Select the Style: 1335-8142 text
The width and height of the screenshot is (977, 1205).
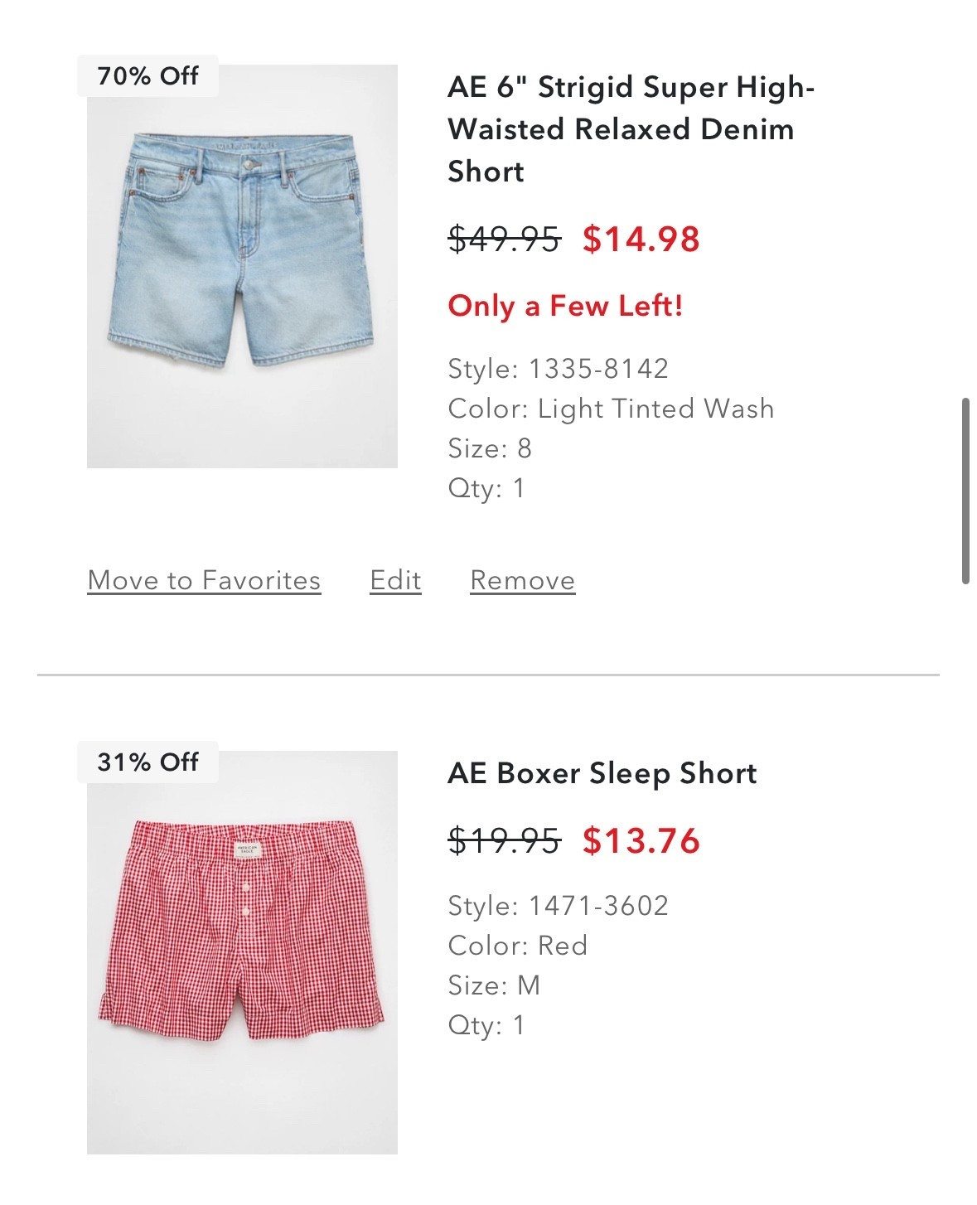(x=558, y=368)
